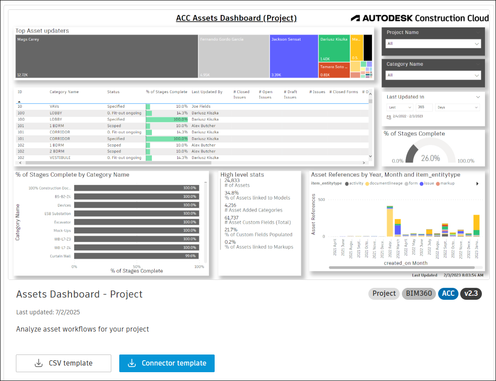Select the 2022 February stacked column
The width and height of the screenshot is (496, 381).
[390, 221]
